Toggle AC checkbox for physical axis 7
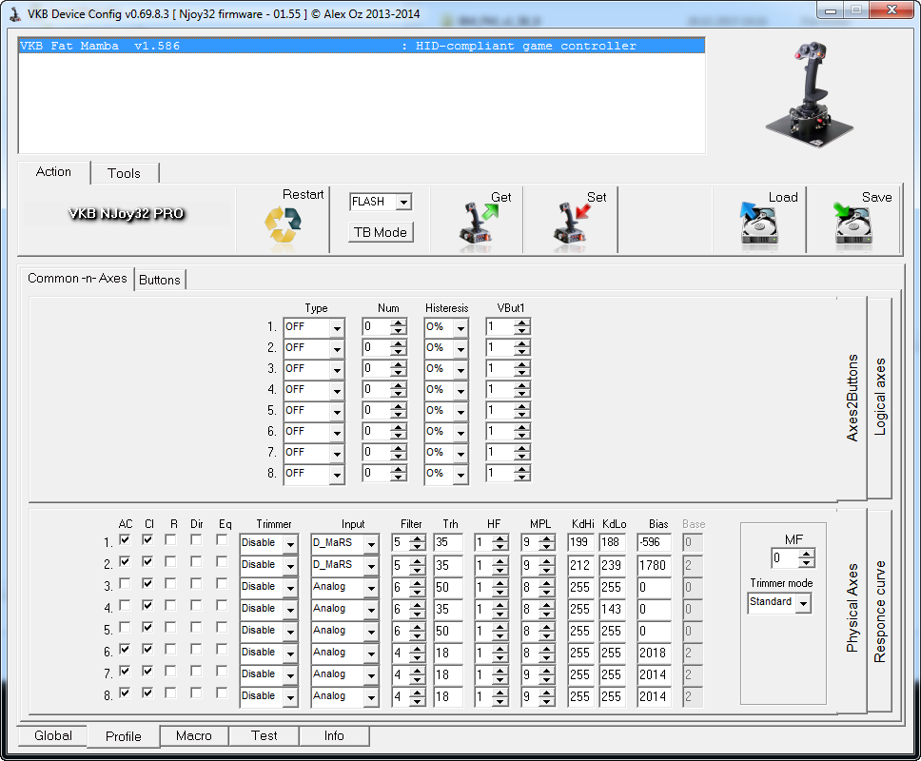This screenshot has height=761, width=921. coord(125,671)
